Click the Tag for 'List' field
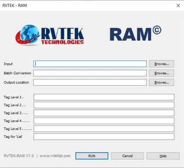Screen dimensions: 184x168 click(104, 137)
